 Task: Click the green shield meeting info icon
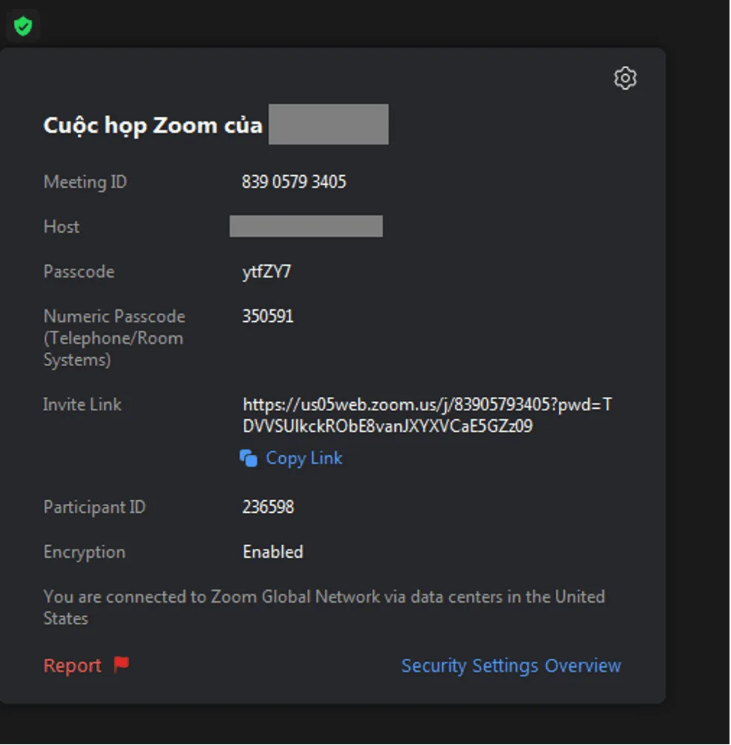point(23,28)
